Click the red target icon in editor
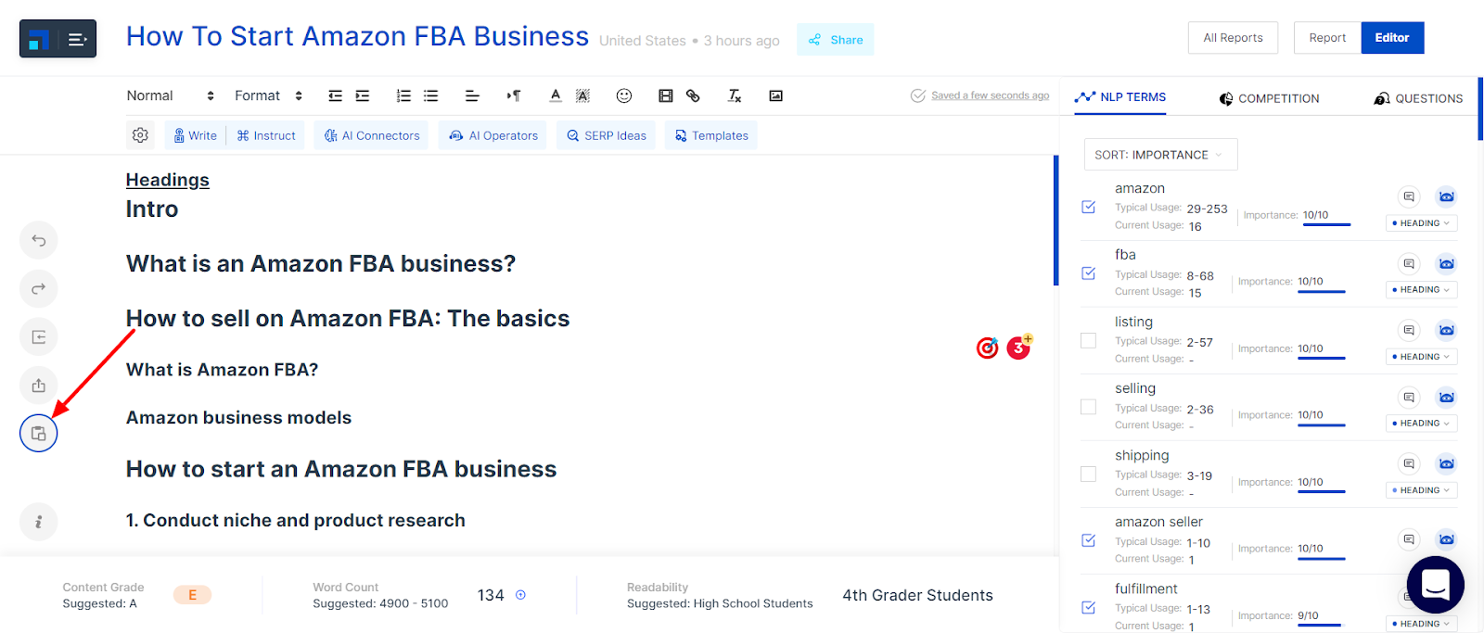The height and width of the screenshot is (633, 1484). pos(988,348)
